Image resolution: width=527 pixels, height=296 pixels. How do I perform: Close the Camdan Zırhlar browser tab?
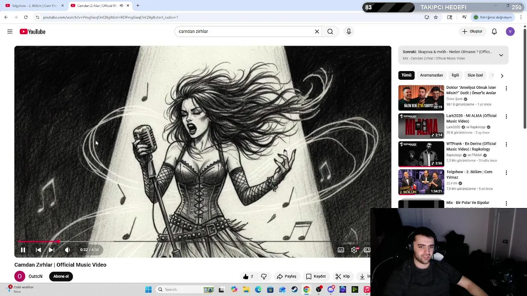pos(128,6)
